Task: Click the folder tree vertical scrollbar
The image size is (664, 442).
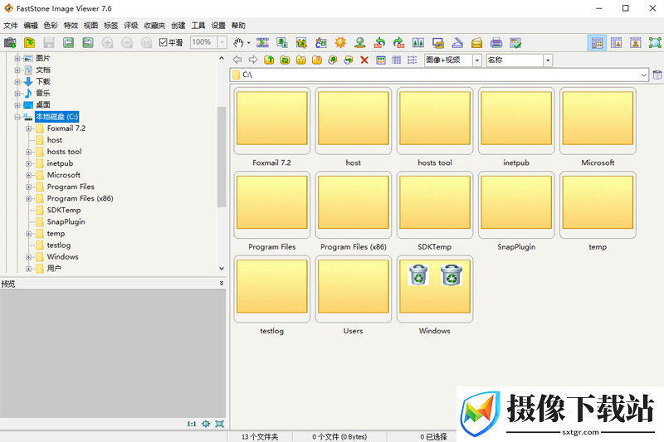Action: [221, 157]
